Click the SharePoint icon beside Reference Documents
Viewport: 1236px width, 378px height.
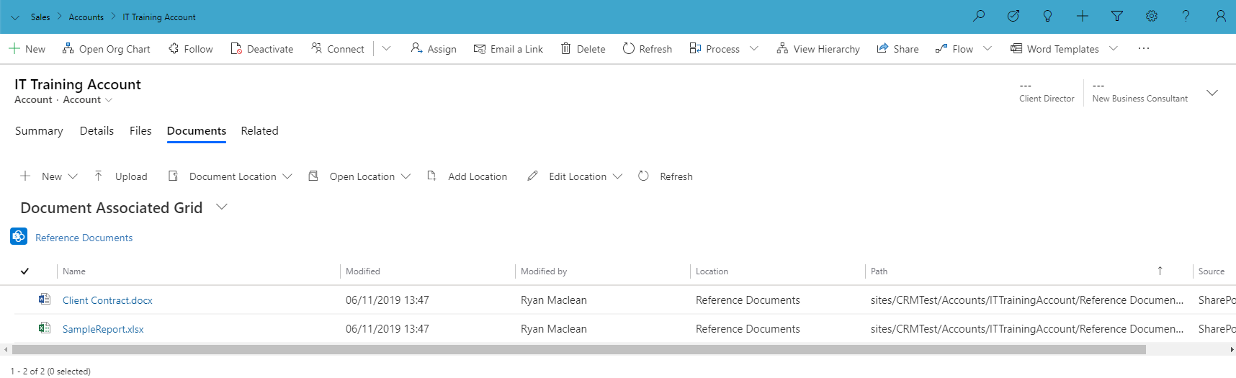pos(19,236)
